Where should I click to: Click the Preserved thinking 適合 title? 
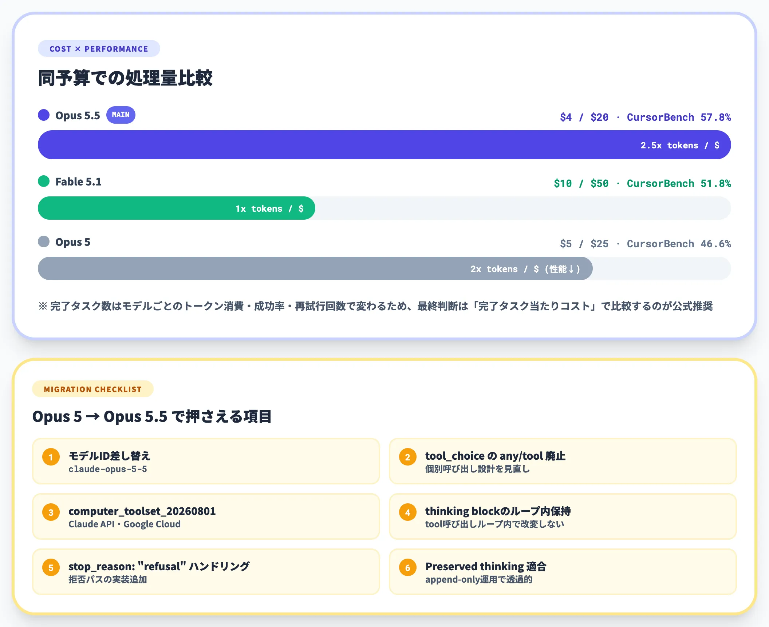(x=486, y=566)
